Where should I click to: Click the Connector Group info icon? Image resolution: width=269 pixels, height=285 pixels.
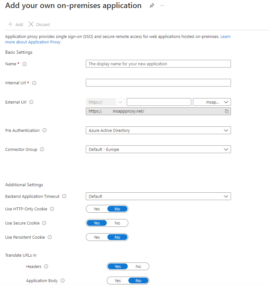click(x=41, y=149)
